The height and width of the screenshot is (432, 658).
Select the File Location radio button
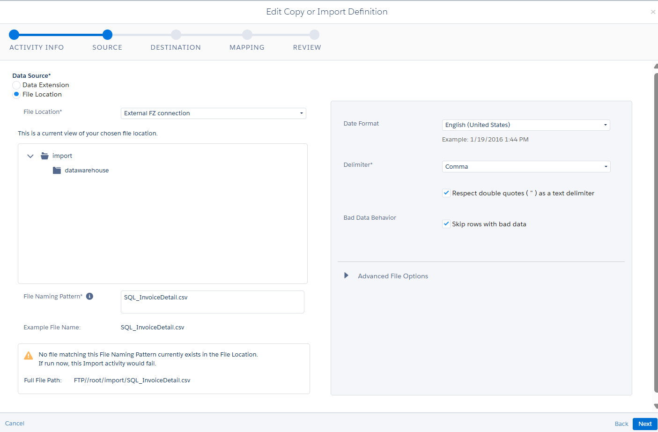tap(16, 94)
